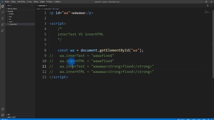The height and width of the screenshot is (120, 214).
Task: Open the File (파일) menu
Action: coord(7,2)
